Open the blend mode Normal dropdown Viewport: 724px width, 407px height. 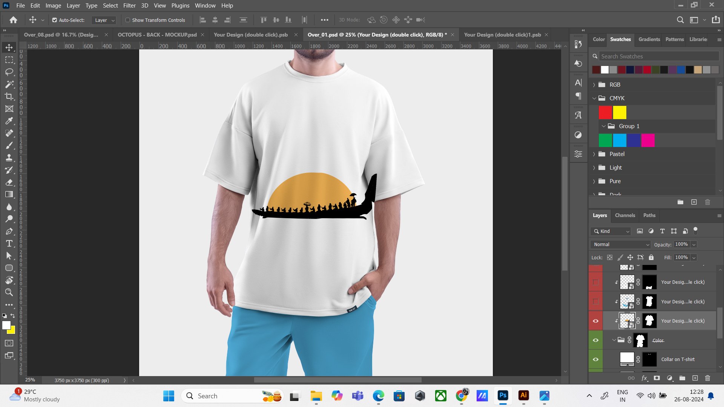(x=621, y=244)
